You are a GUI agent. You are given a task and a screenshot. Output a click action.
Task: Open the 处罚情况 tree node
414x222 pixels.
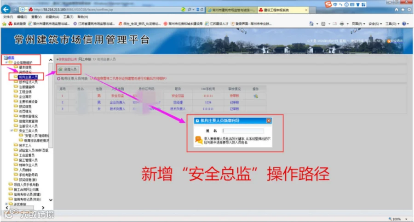click(x=25, y=111)
